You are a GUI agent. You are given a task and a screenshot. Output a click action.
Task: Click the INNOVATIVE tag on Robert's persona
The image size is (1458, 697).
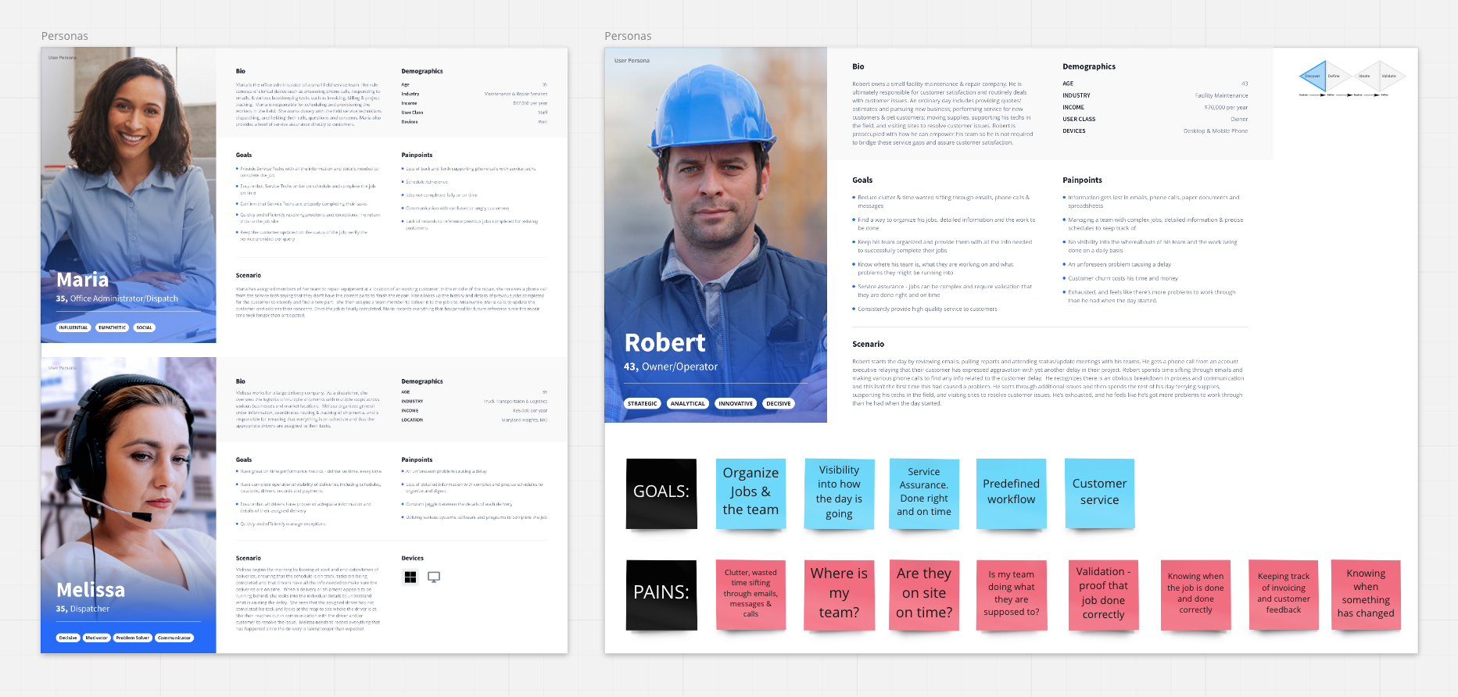pos(736,404)
